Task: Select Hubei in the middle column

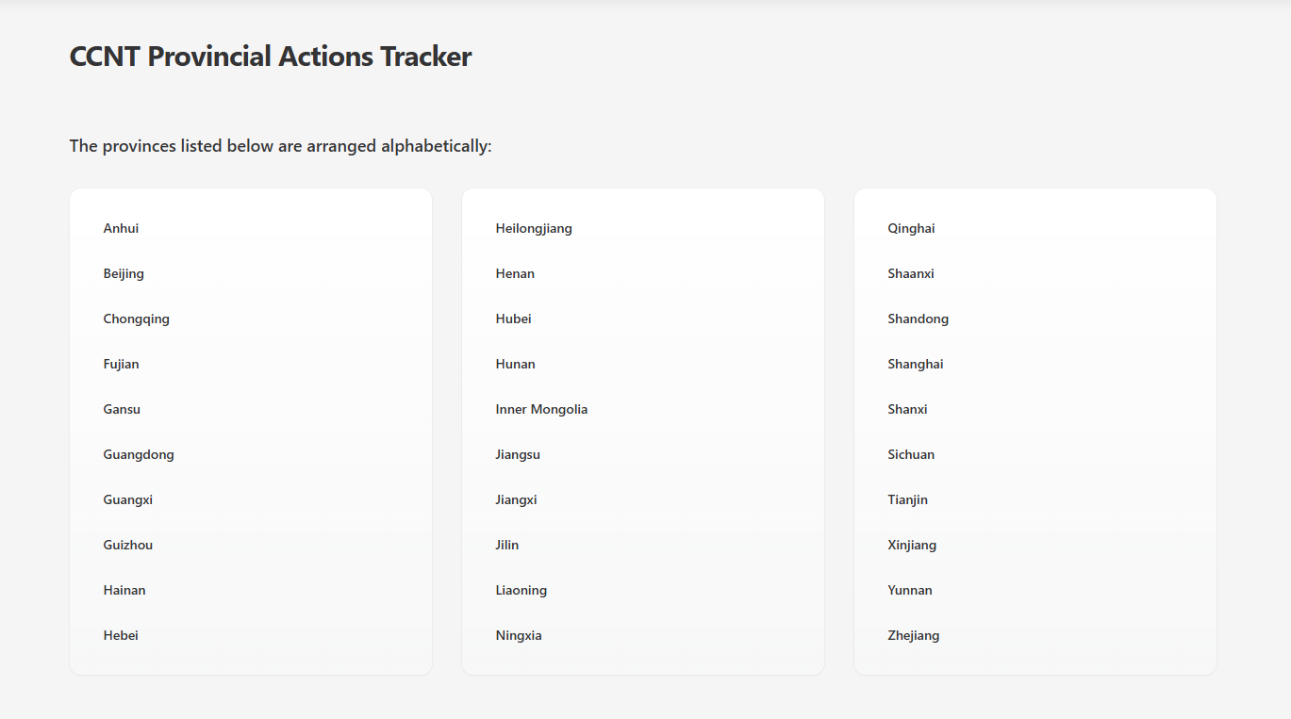Action: 513,319
